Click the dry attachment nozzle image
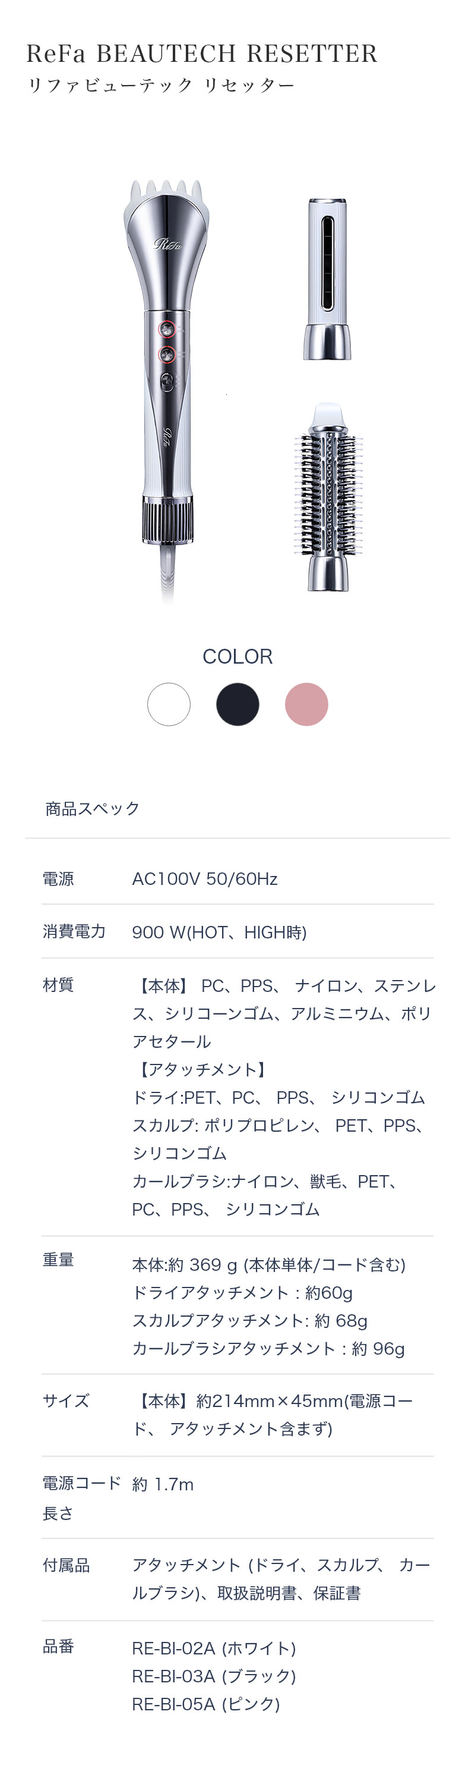475x1768 pixels. [328, 279]
